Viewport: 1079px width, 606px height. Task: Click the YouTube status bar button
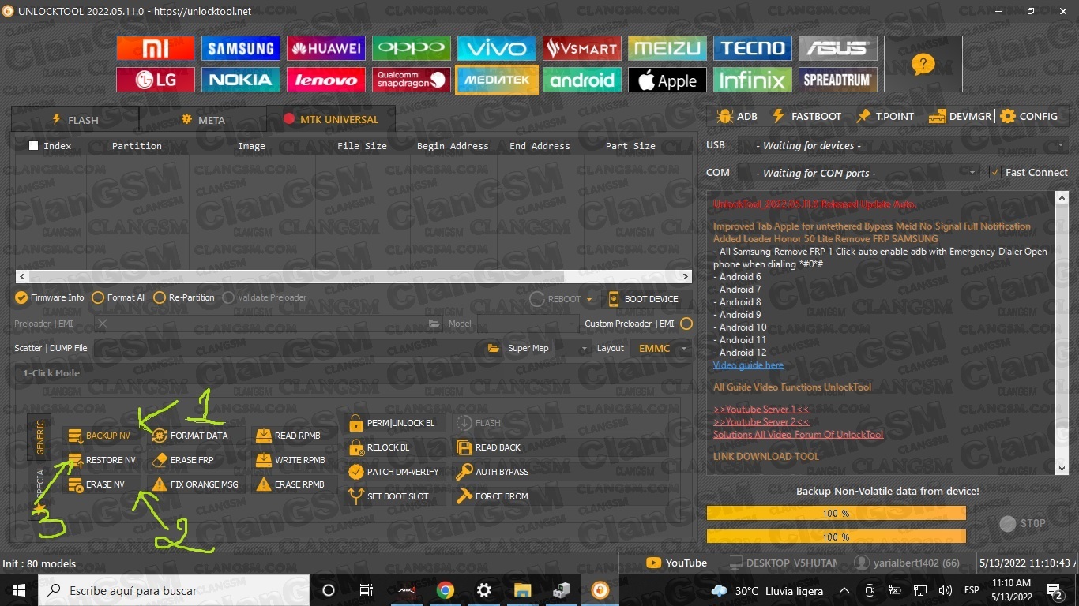pyautogui.click(x=677, y=563)
